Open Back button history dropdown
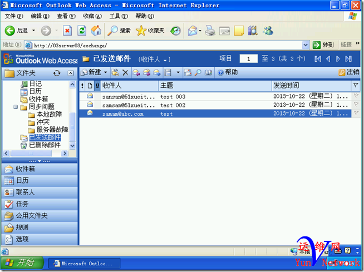Image resolution: width=364 pixels, height=272 pixels. coord(33,31)
